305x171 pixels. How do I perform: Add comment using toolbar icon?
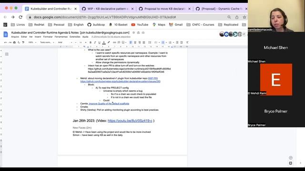pos(119,42)
